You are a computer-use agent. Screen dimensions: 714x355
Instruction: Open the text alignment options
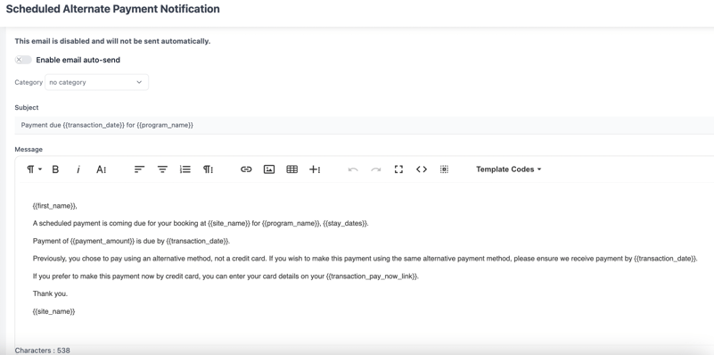pyautogui.click(x=139, y=169)
